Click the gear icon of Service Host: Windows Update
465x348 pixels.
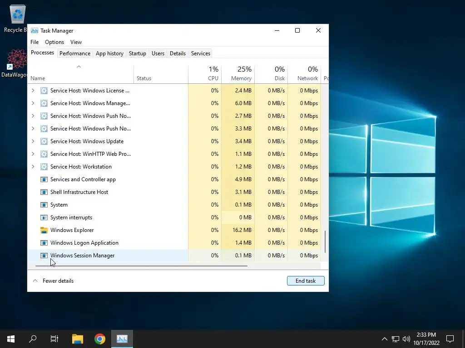pyautogui.click(x=44, y=141)
